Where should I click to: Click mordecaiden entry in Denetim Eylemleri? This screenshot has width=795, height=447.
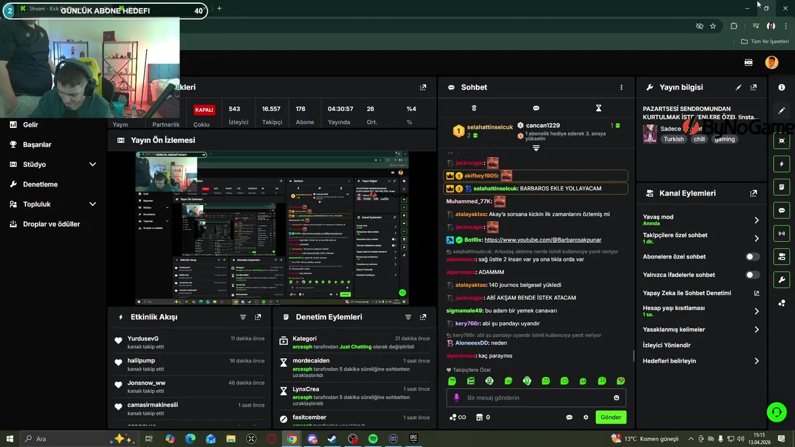coord(311,361)
